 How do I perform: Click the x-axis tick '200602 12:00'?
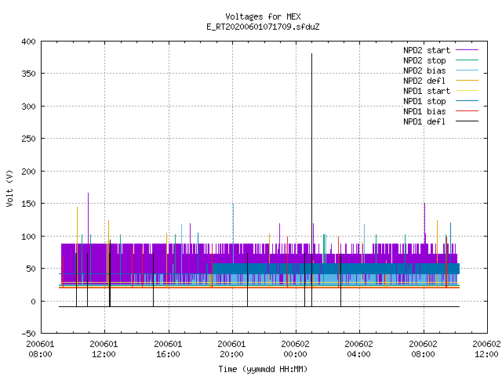click(x=486, y=349)
